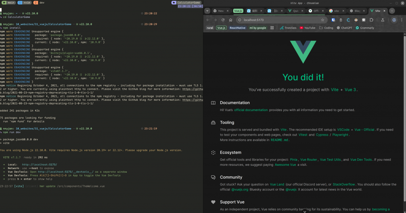This screenshot has width=406, height=213.
Task: Open the Vue - Official extension link
Action: (x=364, y=130)
